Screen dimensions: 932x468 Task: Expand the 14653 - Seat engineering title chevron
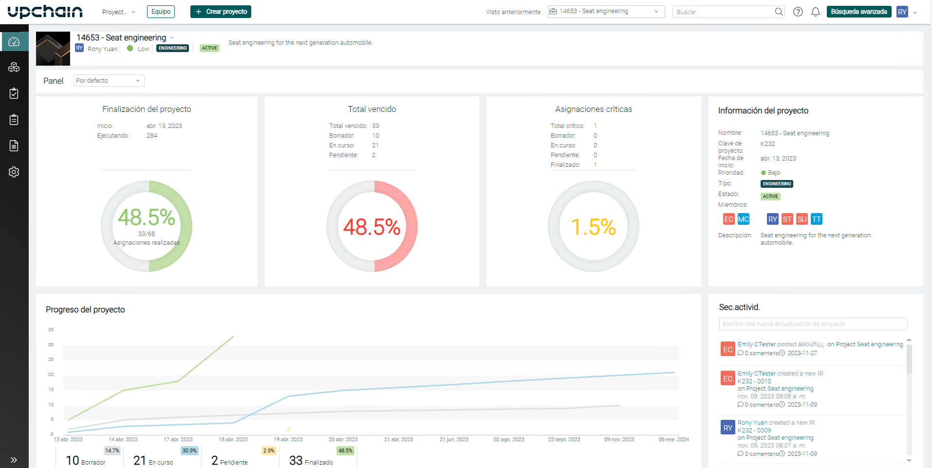tap(171, 38)
